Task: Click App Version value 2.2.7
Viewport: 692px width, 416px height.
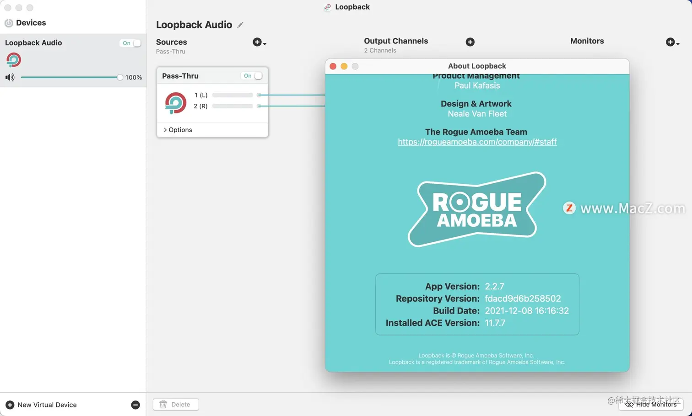Action: 494,287
